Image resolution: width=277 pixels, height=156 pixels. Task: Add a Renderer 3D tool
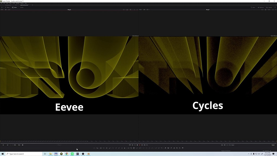tap(183, 148)
